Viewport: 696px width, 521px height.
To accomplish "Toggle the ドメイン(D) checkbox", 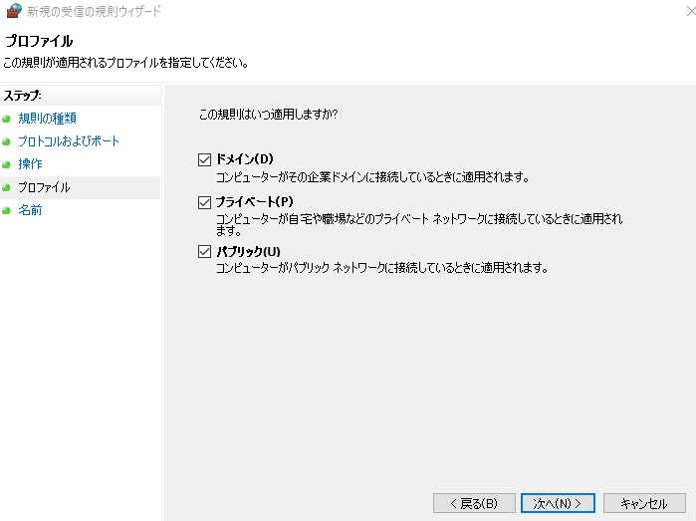I will point(204,159).
